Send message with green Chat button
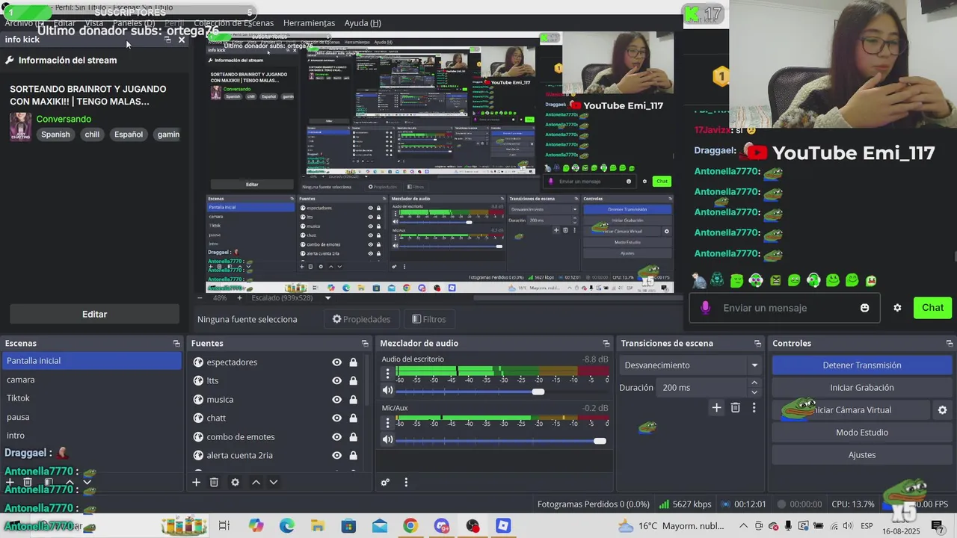This screenshot has height=538, width=957. click(932, 308)
